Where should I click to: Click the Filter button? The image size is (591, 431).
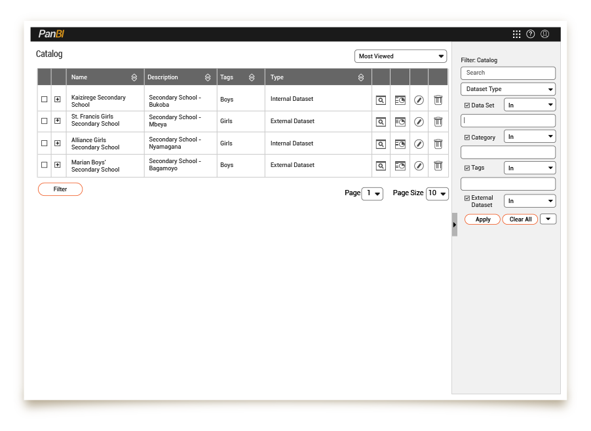(60, 189)
